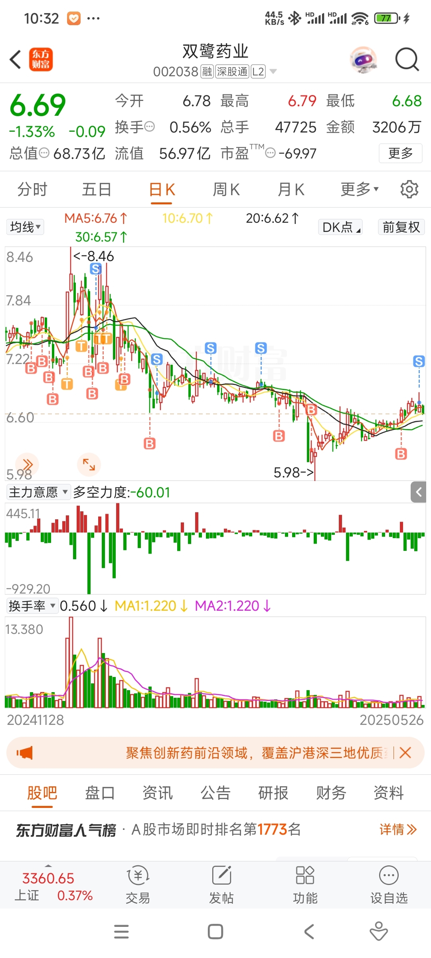The width and height of the screenshot is (431, 958).
Task: Tap the megaphone announcement icon
Action: [25, 753]
